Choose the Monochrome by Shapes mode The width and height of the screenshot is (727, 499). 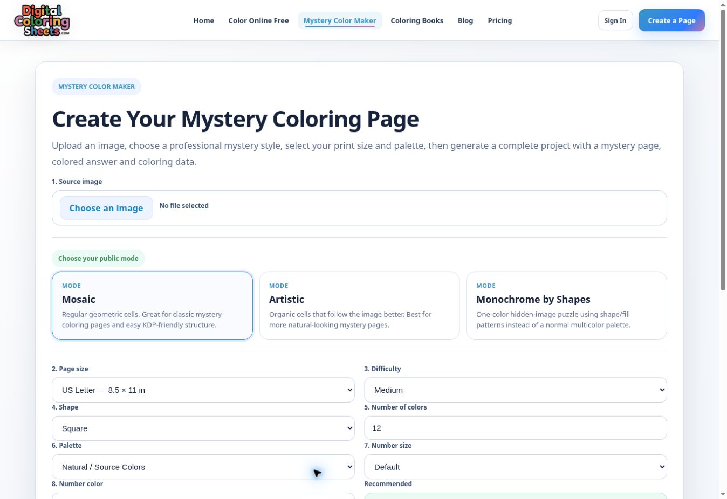(566, 306)
